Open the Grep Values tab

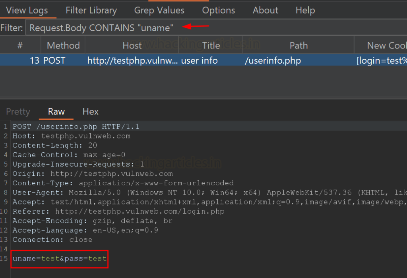click(159, 10)
